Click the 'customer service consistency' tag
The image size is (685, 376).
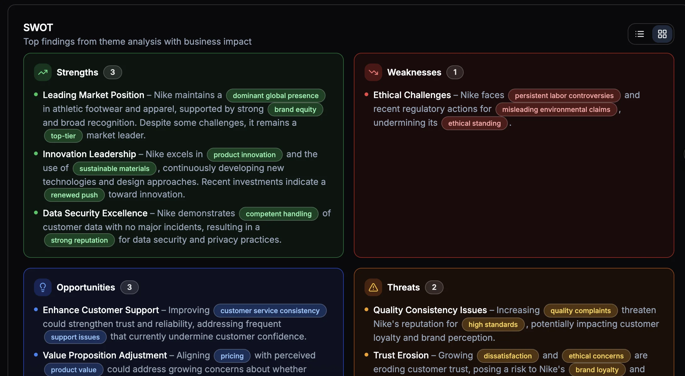pyautogui.click(x=269, y=311)
